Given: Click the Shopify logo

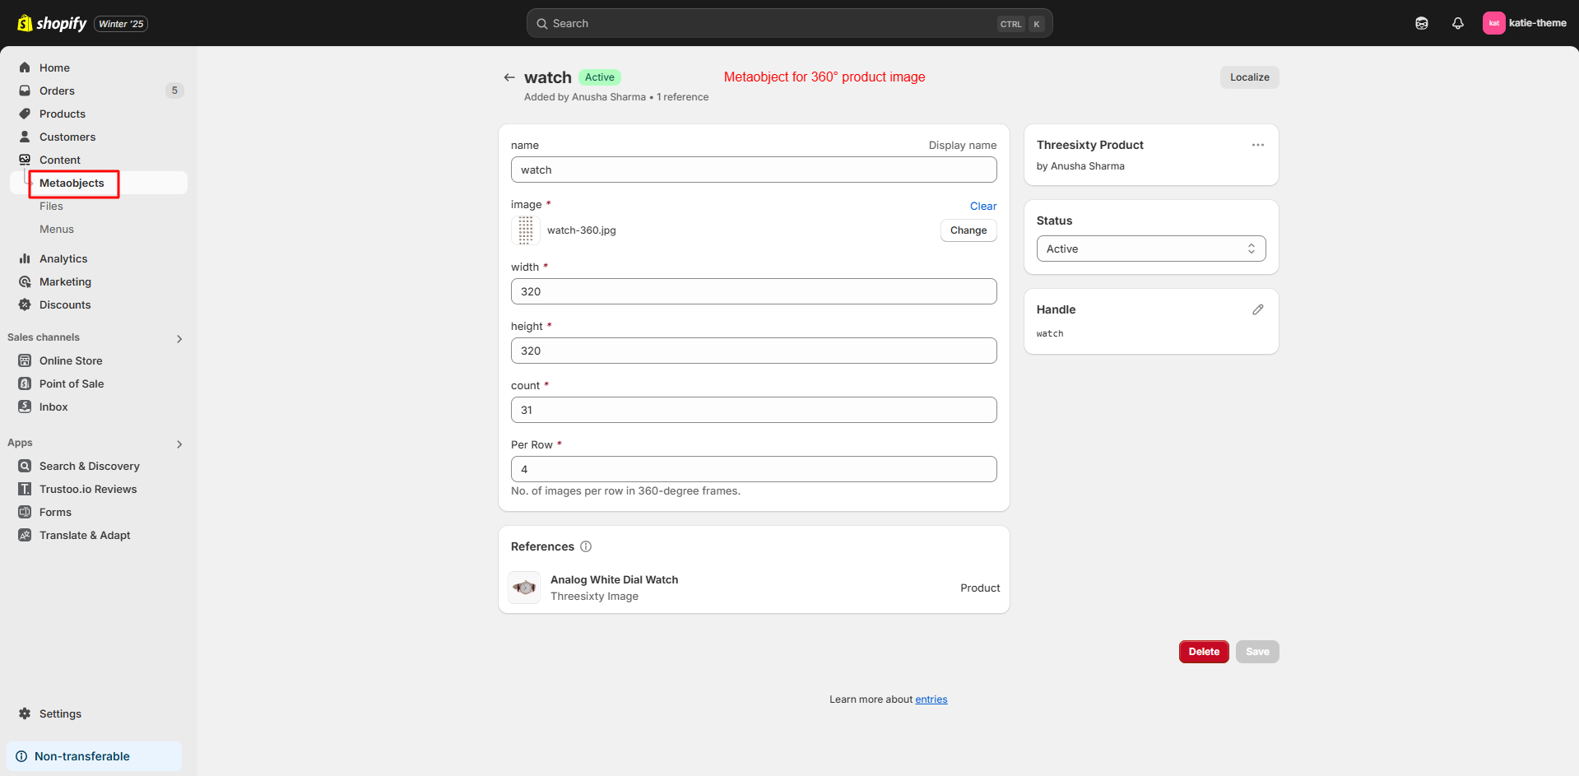Looking at the screenshot, I should (53, 23).
